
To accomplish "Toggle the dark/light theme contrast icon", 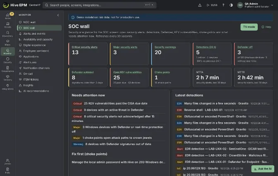I will [x=231, y=5].
